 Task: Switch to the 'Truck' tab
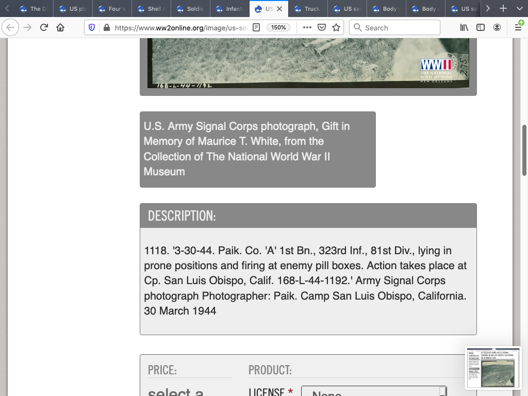click(x=308, y=9)
